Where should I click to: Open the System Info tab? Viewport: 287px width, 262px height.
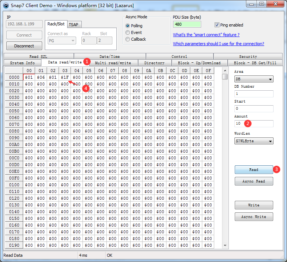click(22, 63)
